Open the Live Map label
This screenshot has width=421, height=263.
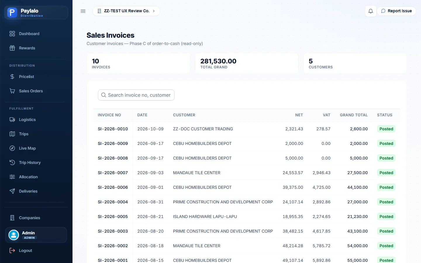pyautogui.click(x=27, y=148)
